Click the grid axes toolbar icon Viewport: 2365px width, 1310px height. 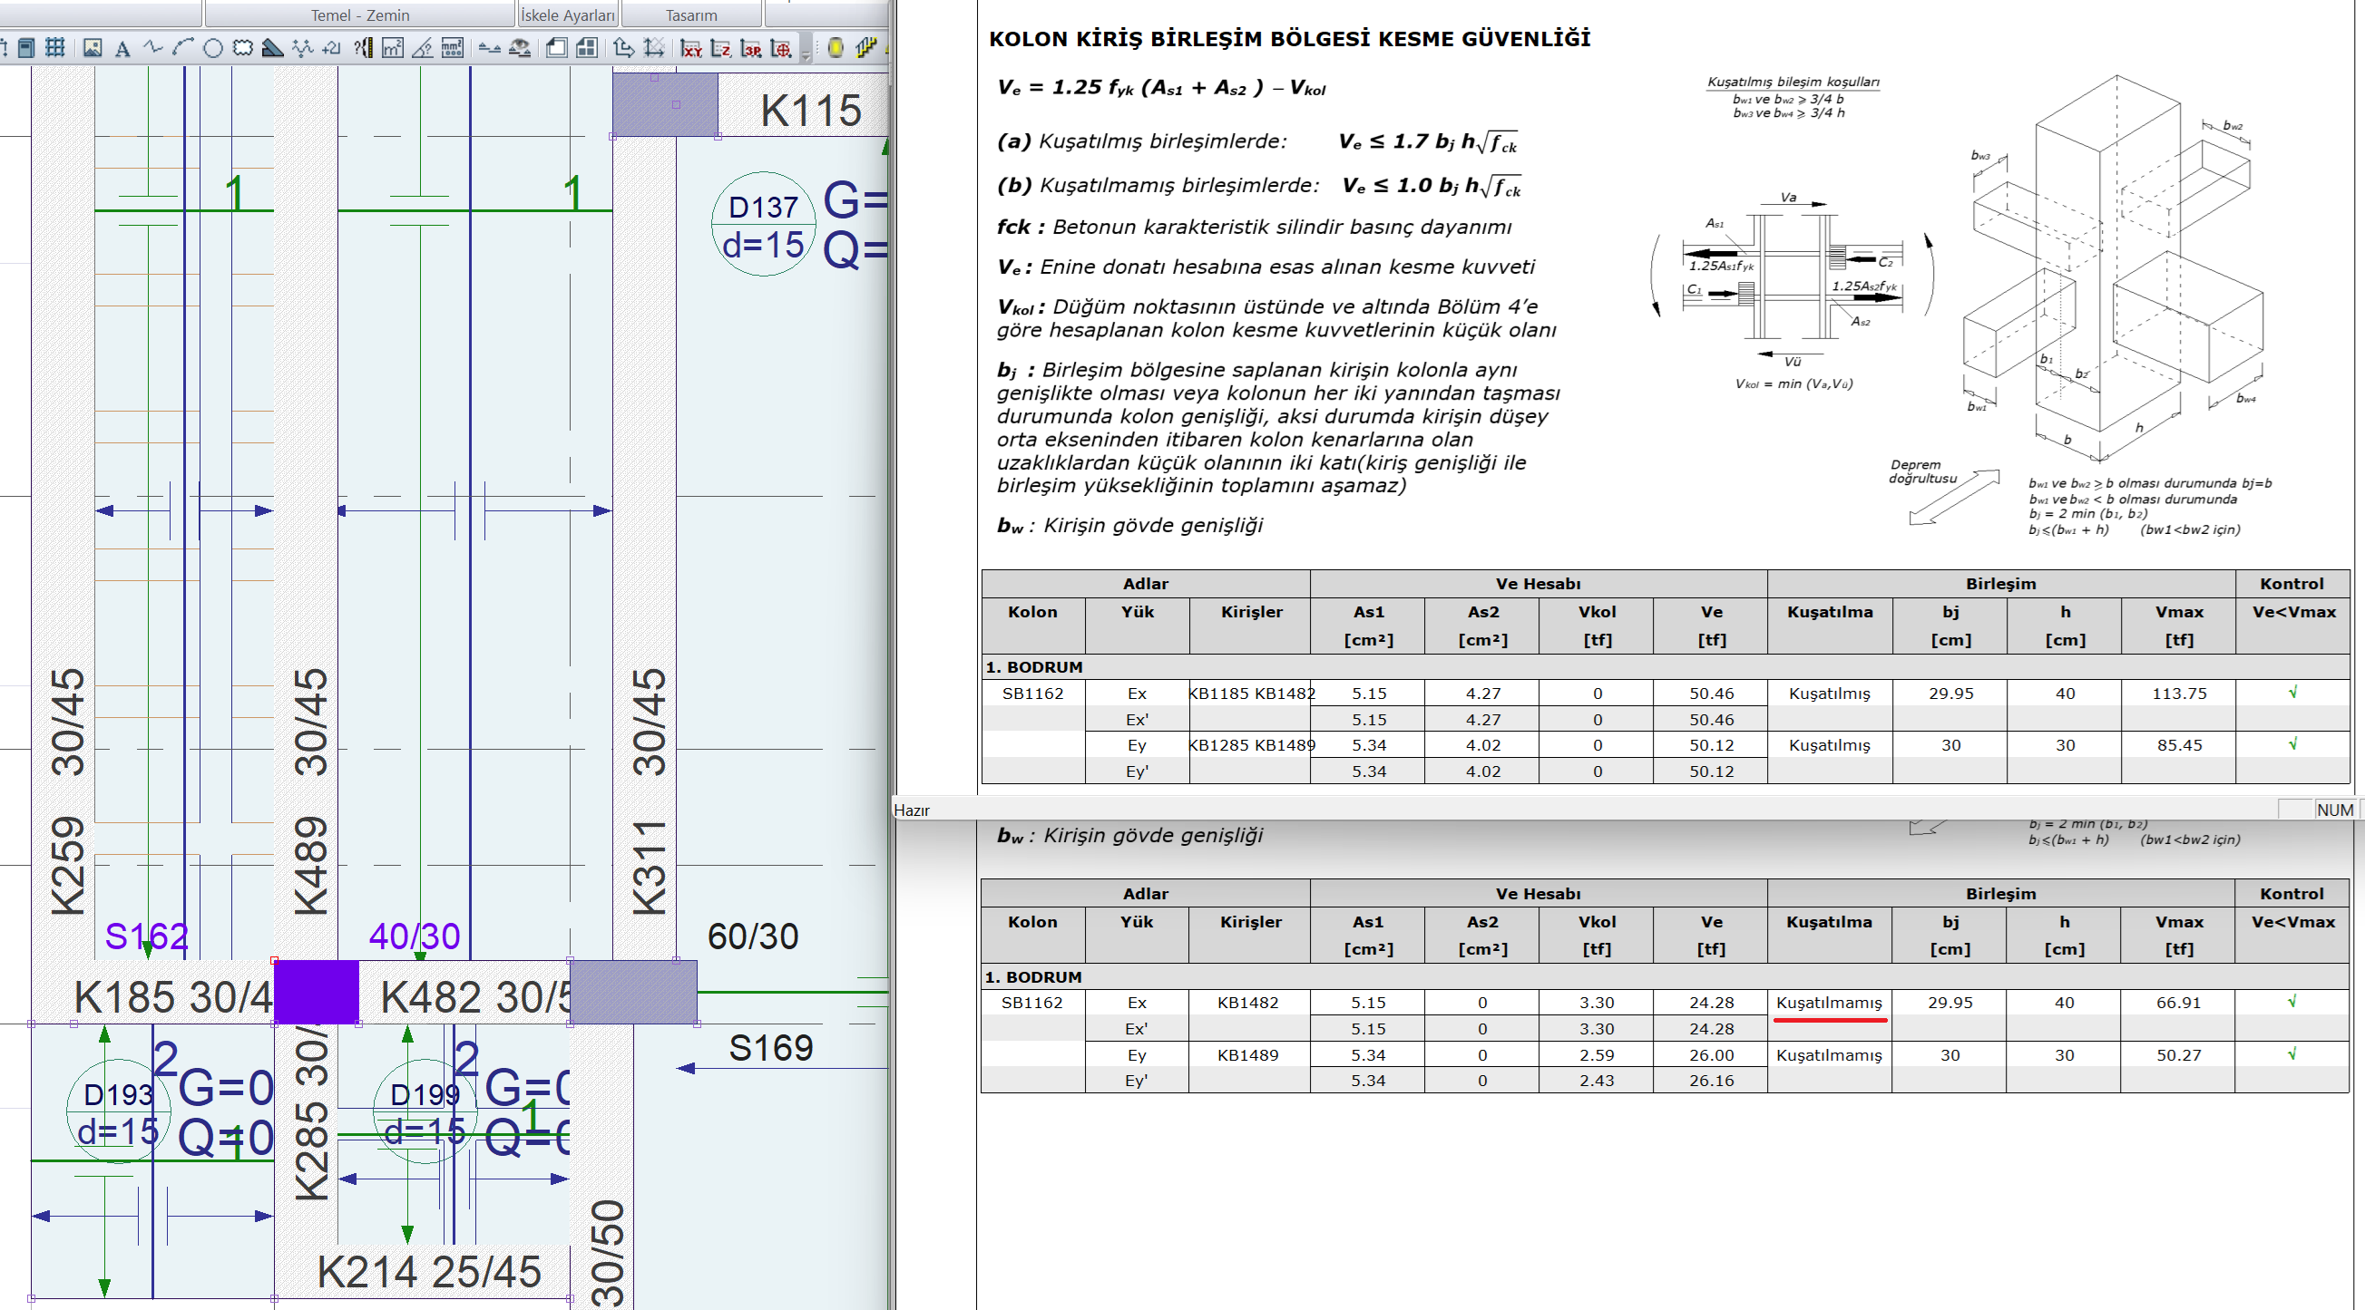(55, 48)
